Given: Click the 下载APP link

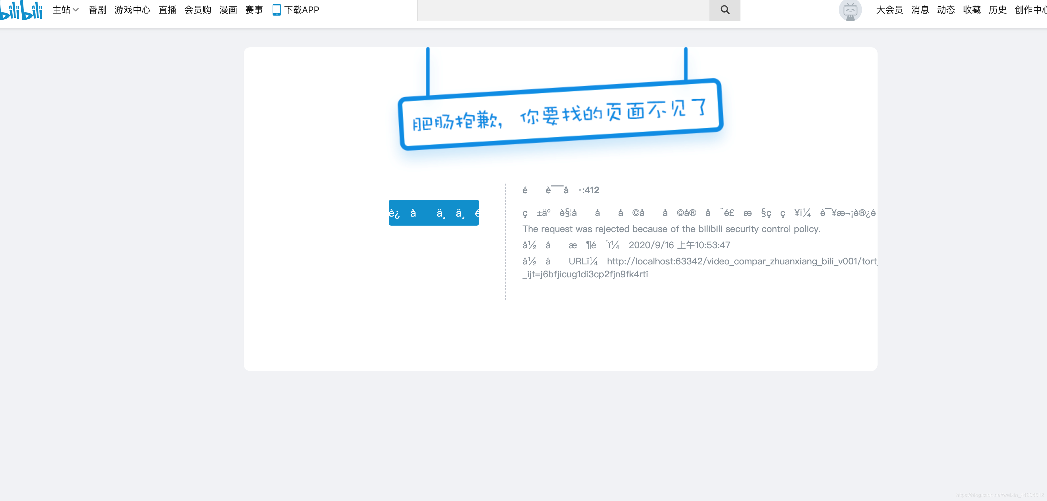Looking at the screenshot, I should [302, 10].
